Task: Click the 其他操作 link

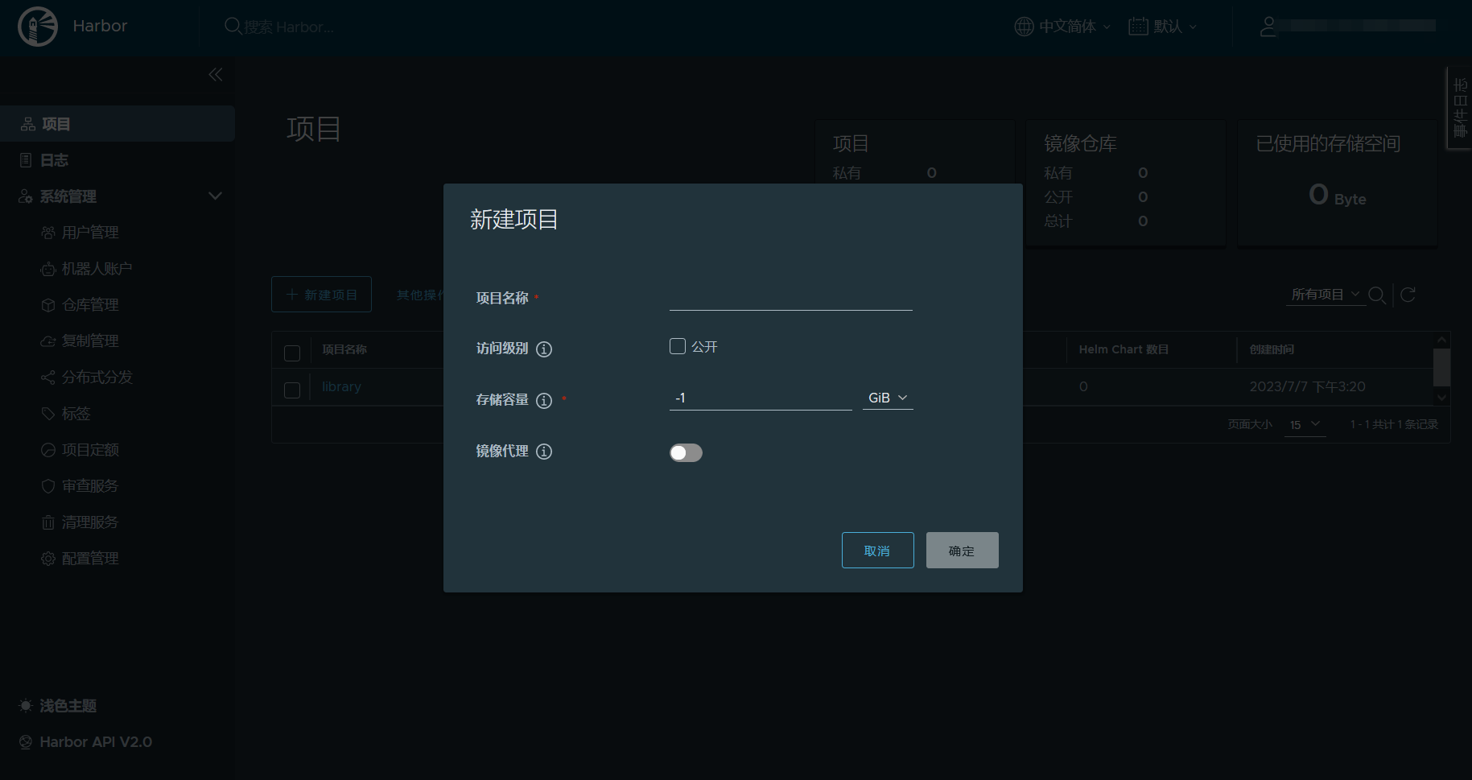Action: click(419, 295)
